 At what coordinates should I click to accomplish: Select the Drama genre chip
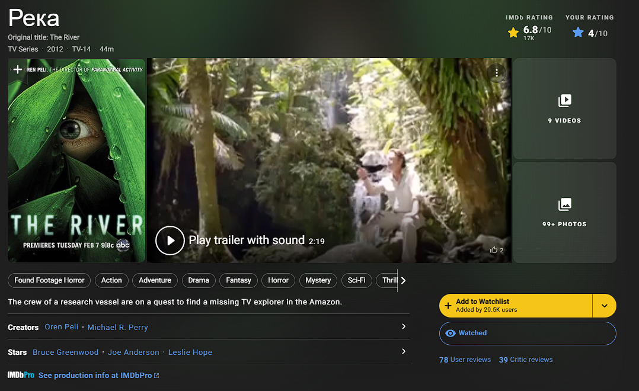[x=199, y=280]
